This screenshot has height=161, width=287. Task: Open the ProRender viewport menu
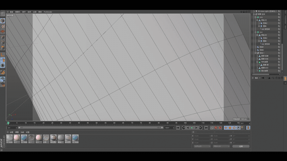48,12
